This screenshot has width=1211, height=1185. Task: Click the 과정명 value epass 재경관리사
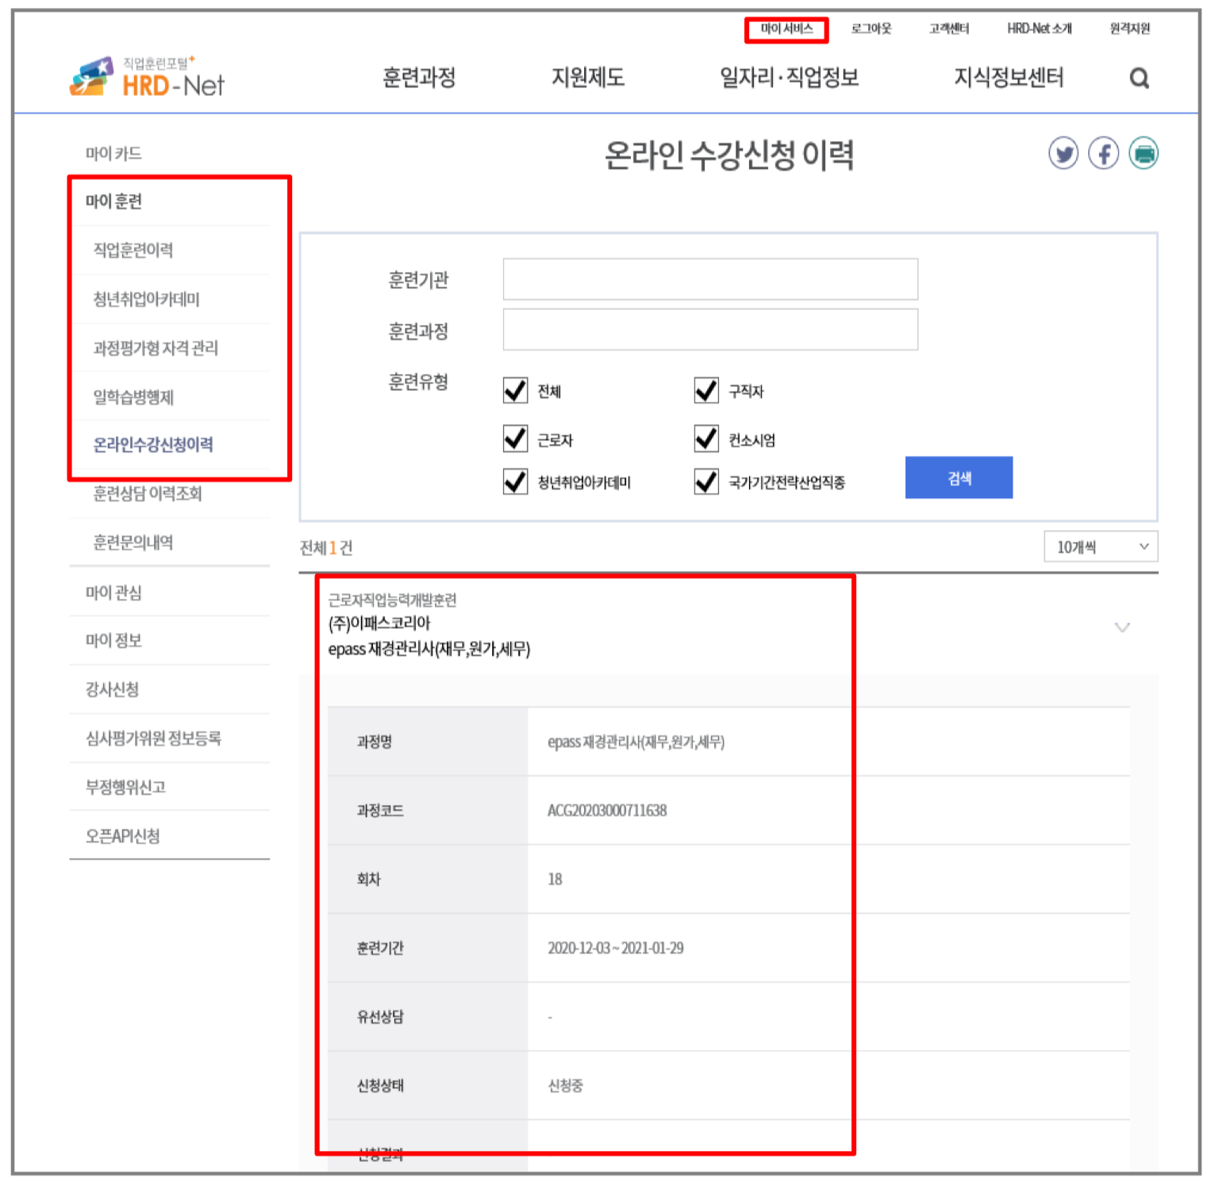tap(636, 742)
